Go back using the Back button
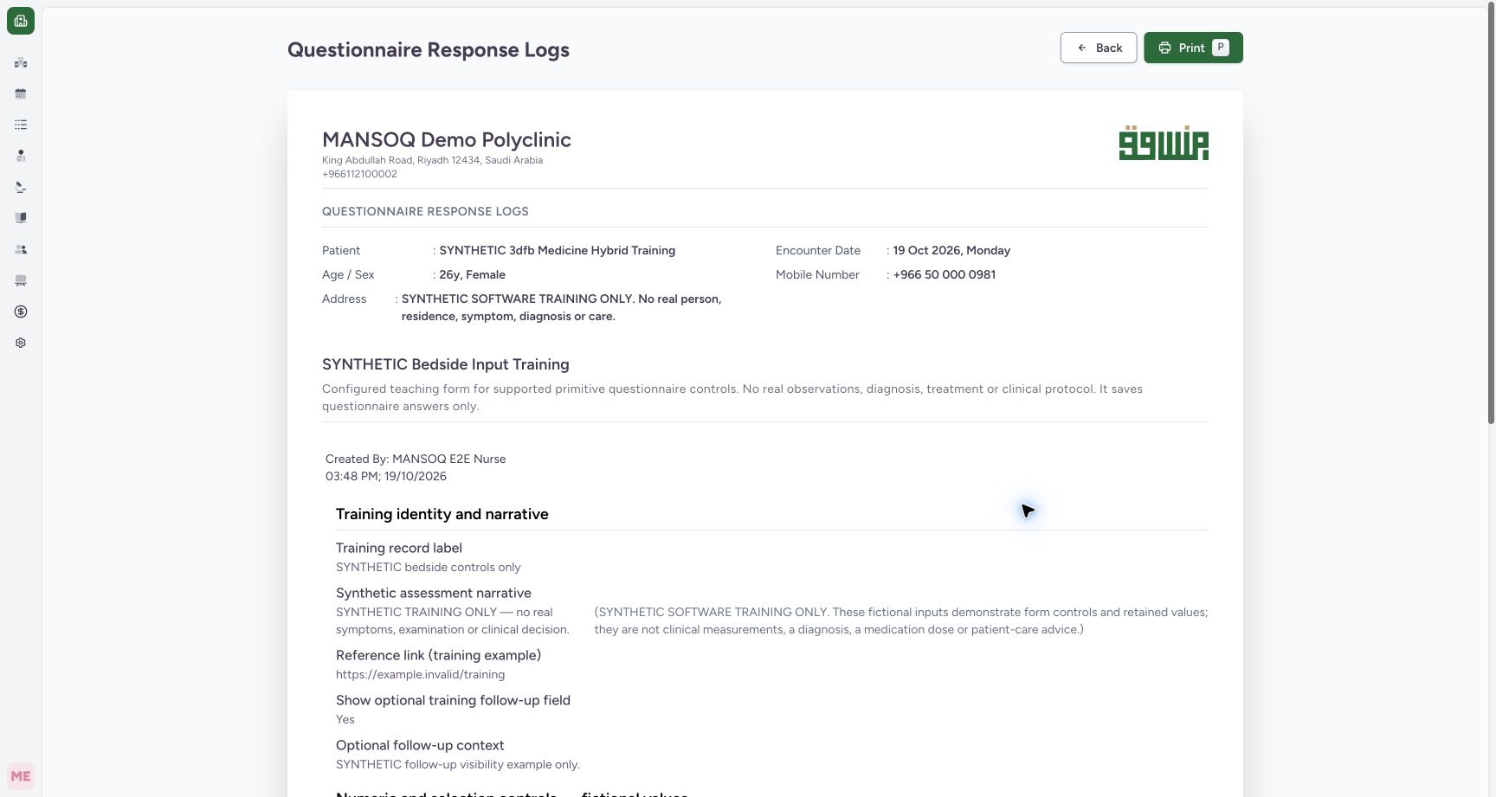Image resolution: width=1496 pixels, height=797 pixels. (1099, 48)
